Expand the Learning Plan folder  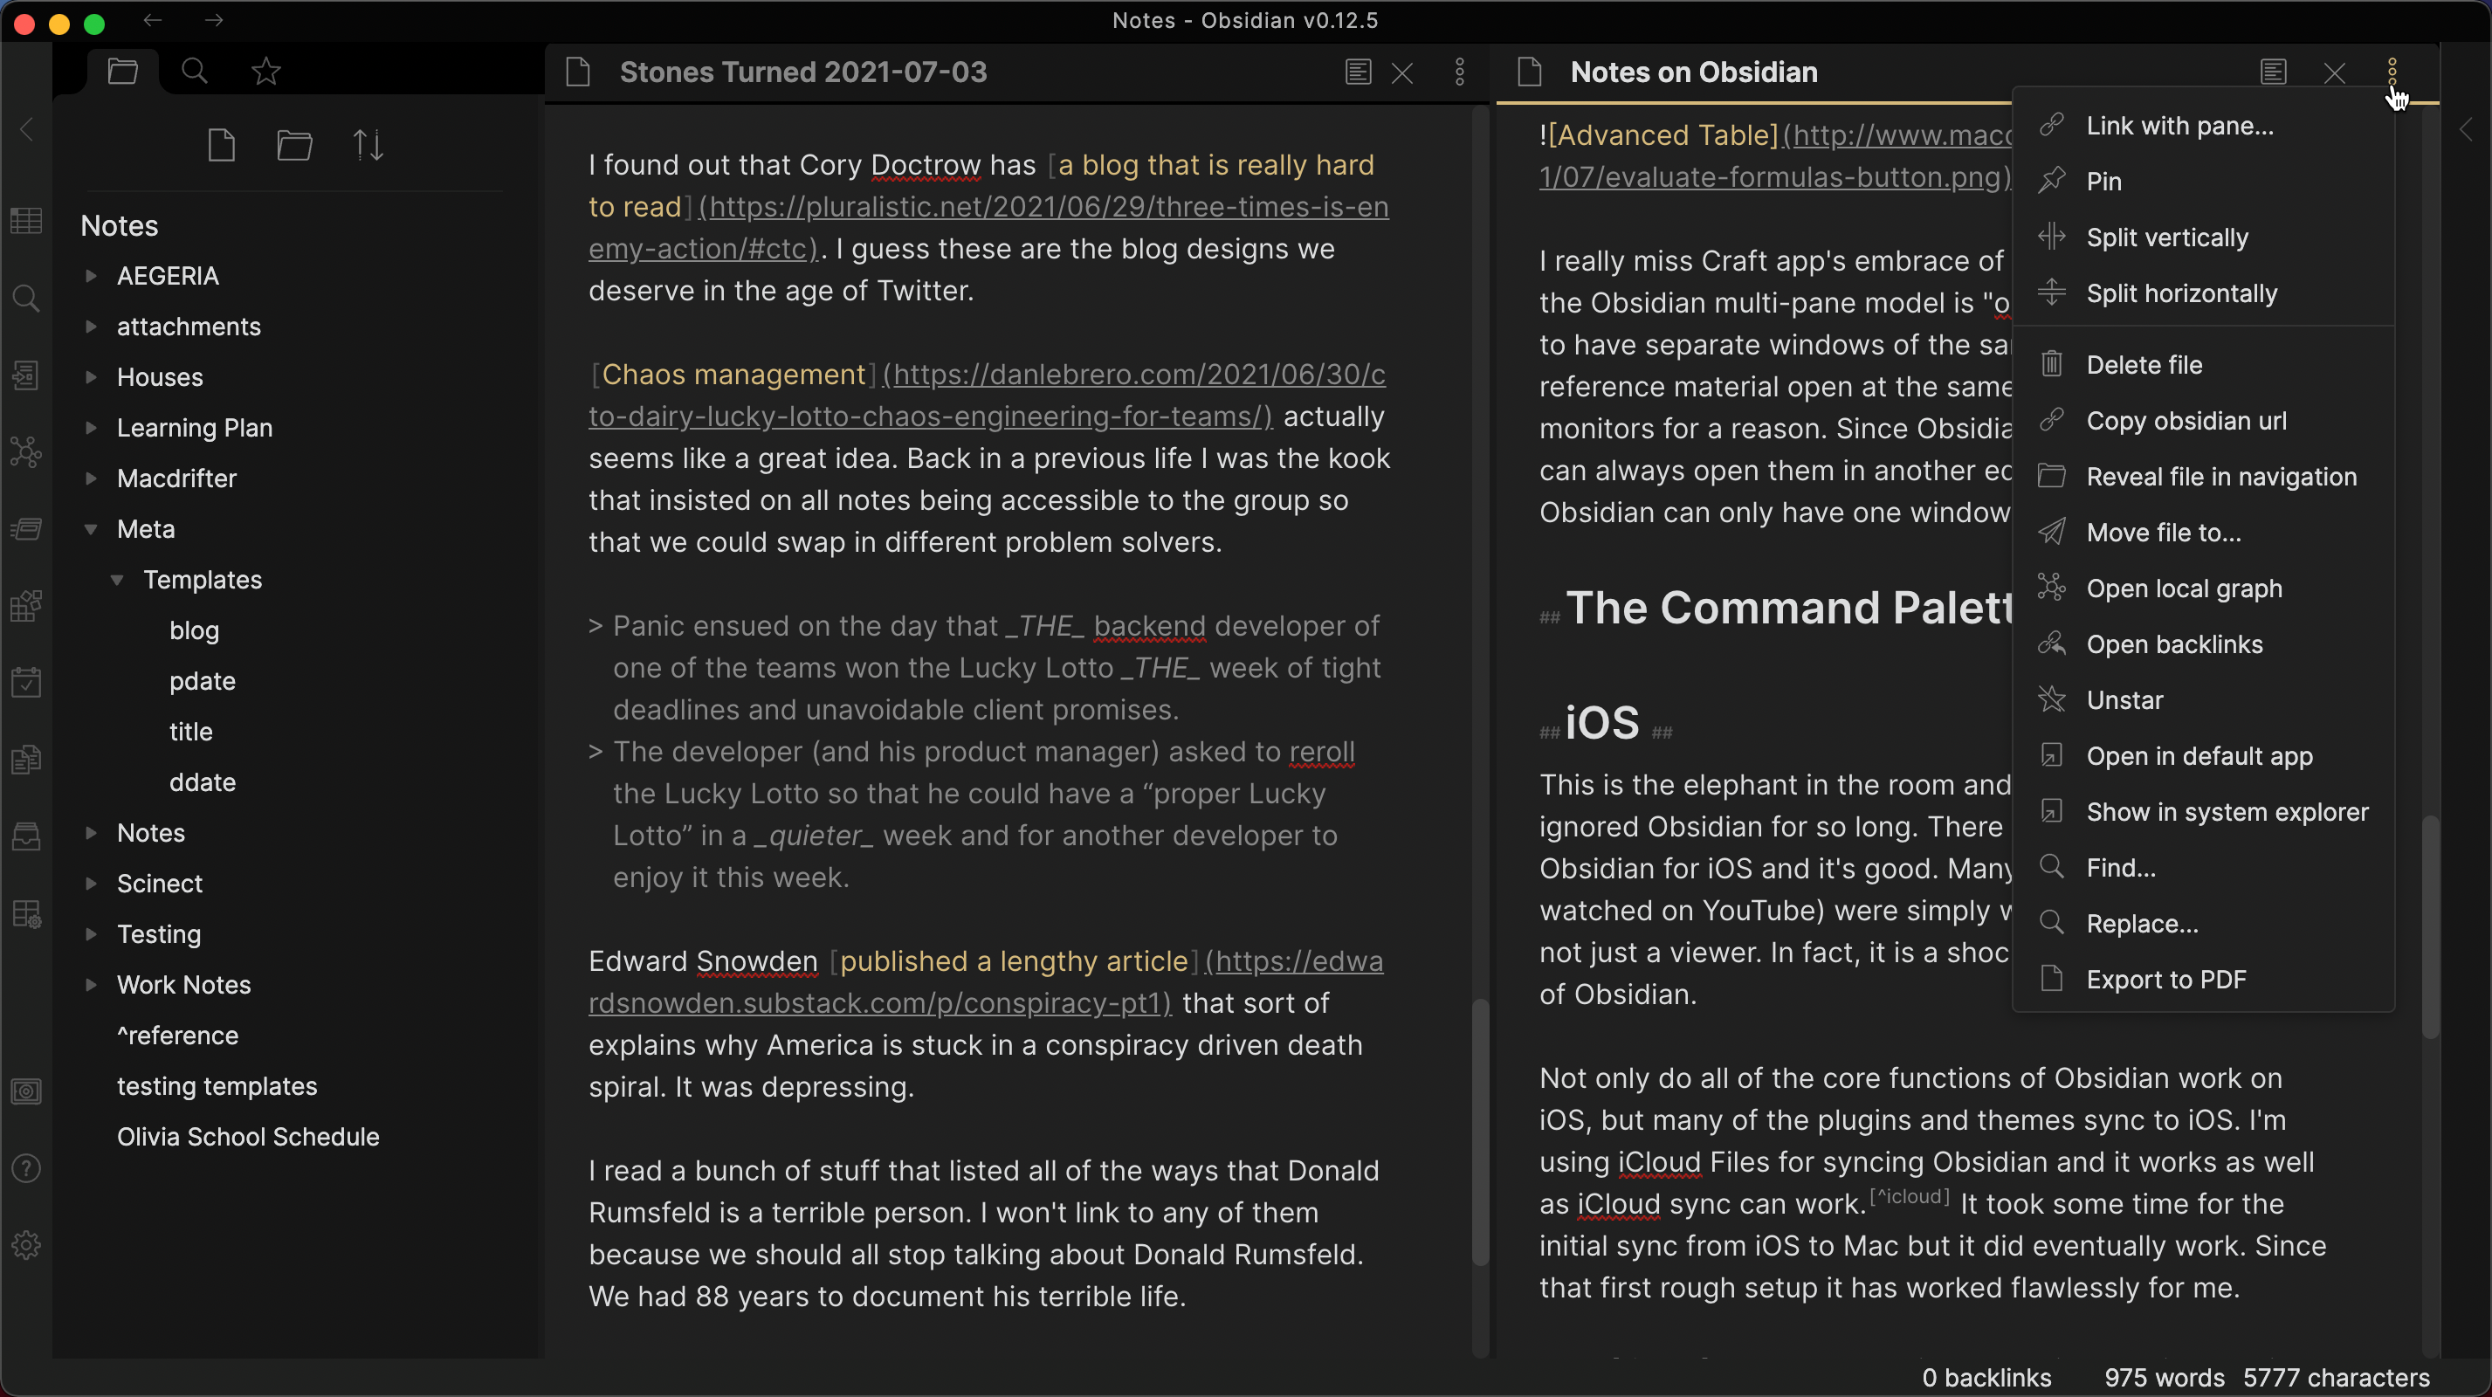[91, 428]
